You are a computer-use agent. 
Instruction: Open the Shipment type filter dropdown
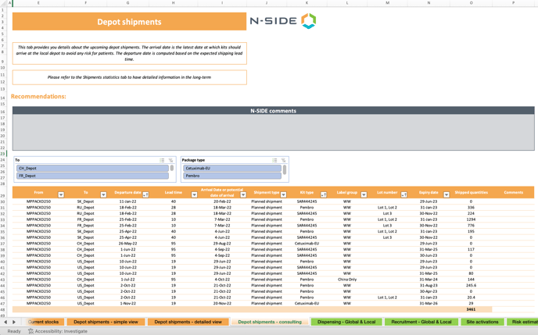[283, 194]
